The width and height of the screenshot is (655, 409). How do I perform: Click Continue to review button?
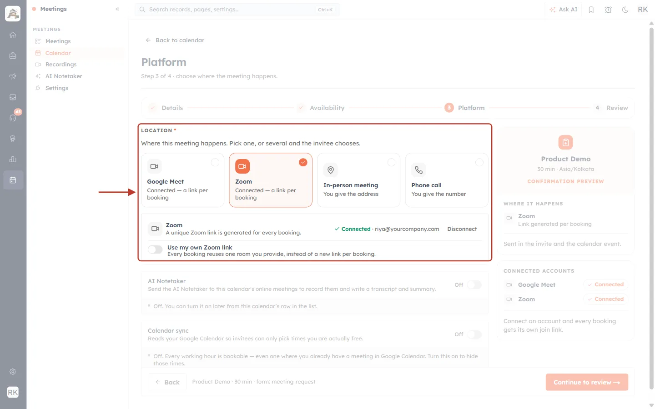587,382
